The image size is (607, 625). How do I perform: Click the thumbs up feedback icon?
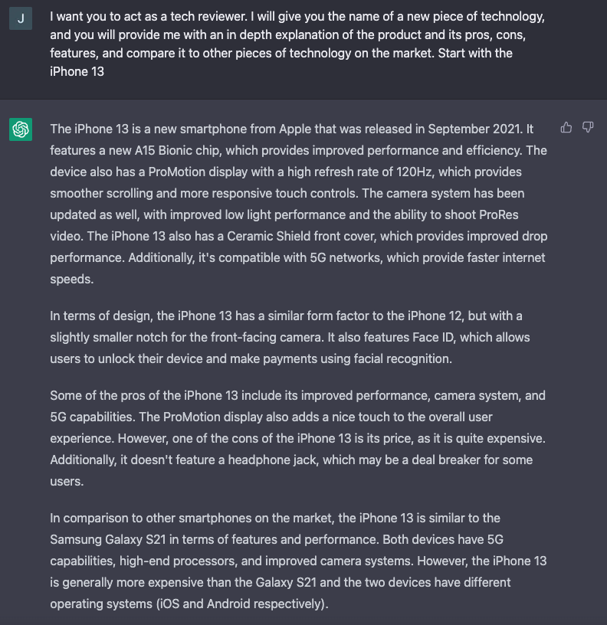pyautogui.click(x=566, y=127)
